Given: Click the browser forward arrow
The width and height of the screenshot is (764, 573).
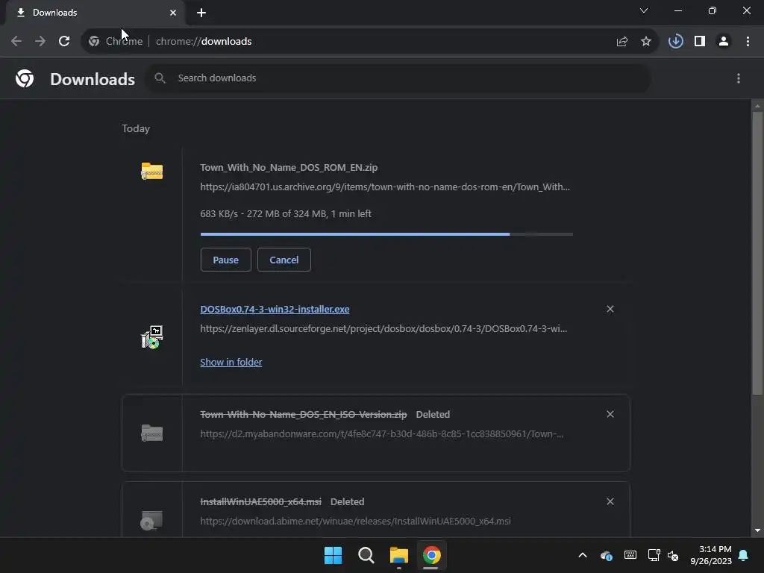Looking at the screenshot, I should point(40,42).
